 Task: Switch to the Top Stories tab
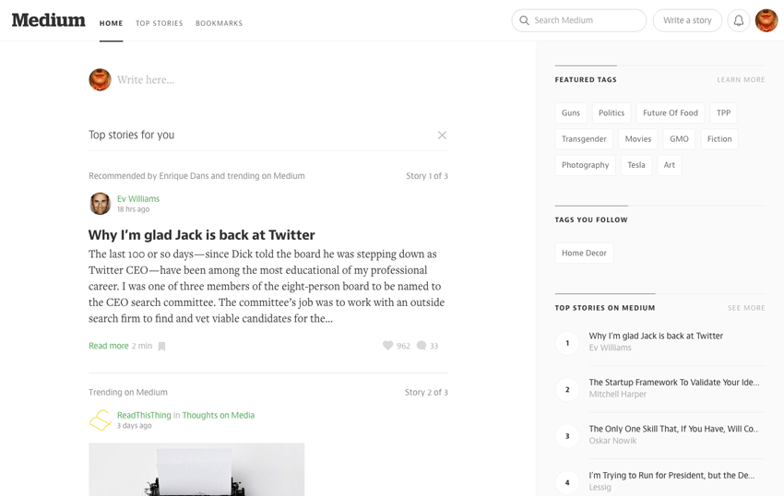point(159,23)
